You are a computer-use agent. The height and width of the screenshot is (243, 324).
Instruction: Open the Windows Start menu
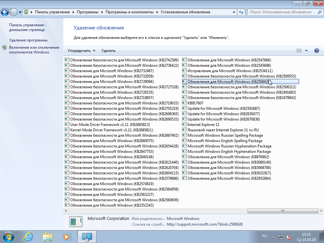9,237
